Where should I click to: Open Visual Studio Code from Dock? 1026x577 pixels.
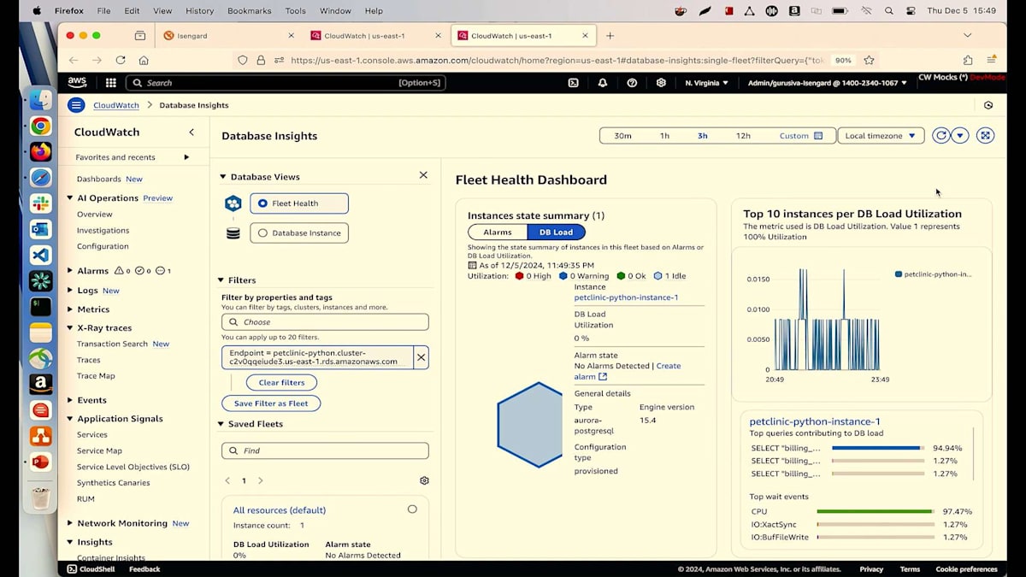[x=40, y=255]
